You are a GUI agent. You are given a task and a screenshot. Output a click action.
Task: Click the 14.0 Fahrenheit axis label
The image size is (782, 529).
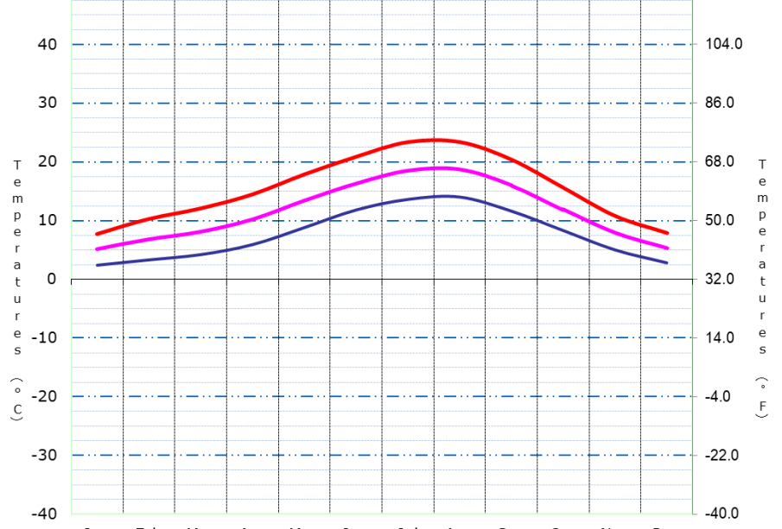point(722,337)
